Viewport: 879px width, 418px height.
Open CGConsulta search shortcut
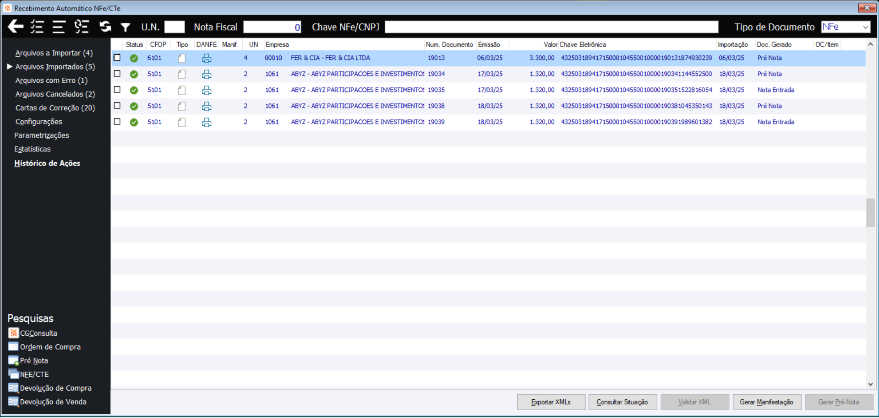pyautogui.click(x=33, y=333)
